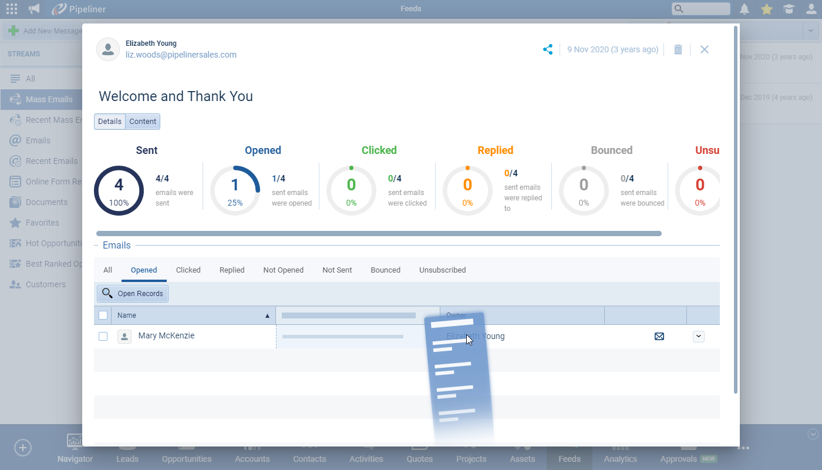The image size is (822, 470).
Task: Switch to the Bounced emails tab
Action: 385,270
